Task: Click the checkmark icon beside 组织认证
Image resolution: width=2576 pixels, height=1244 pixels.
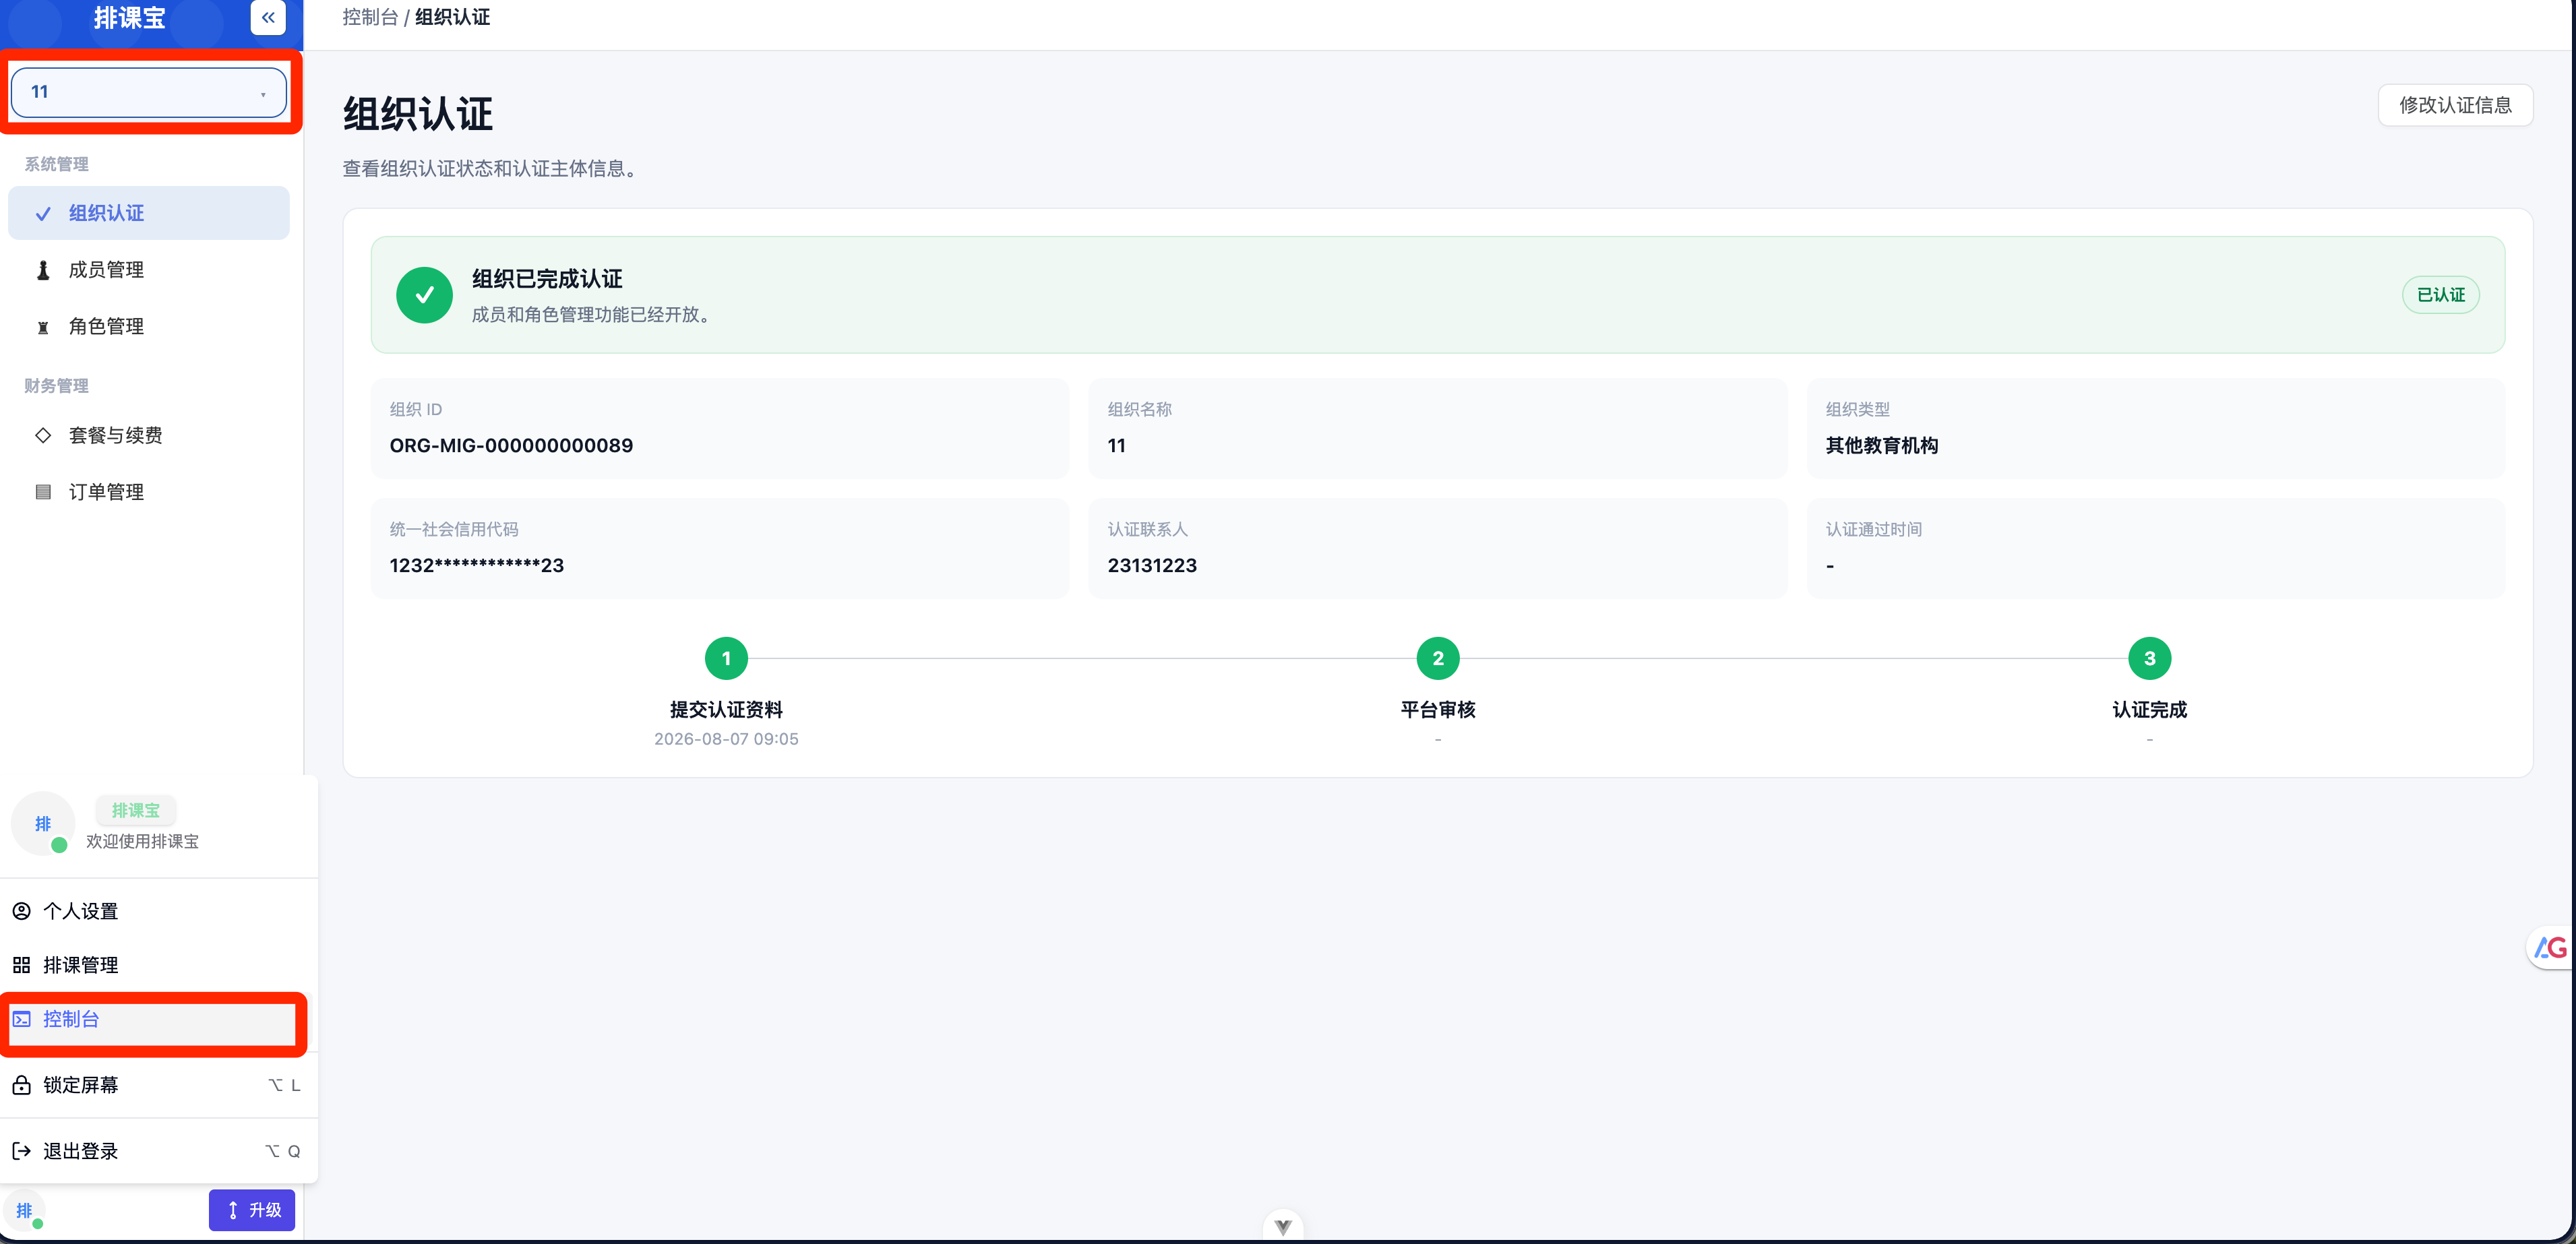Action: click(x=43, y=214)
